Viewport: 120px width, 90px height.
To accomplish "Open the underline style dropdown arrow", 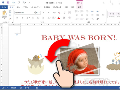I will (29, 18).
